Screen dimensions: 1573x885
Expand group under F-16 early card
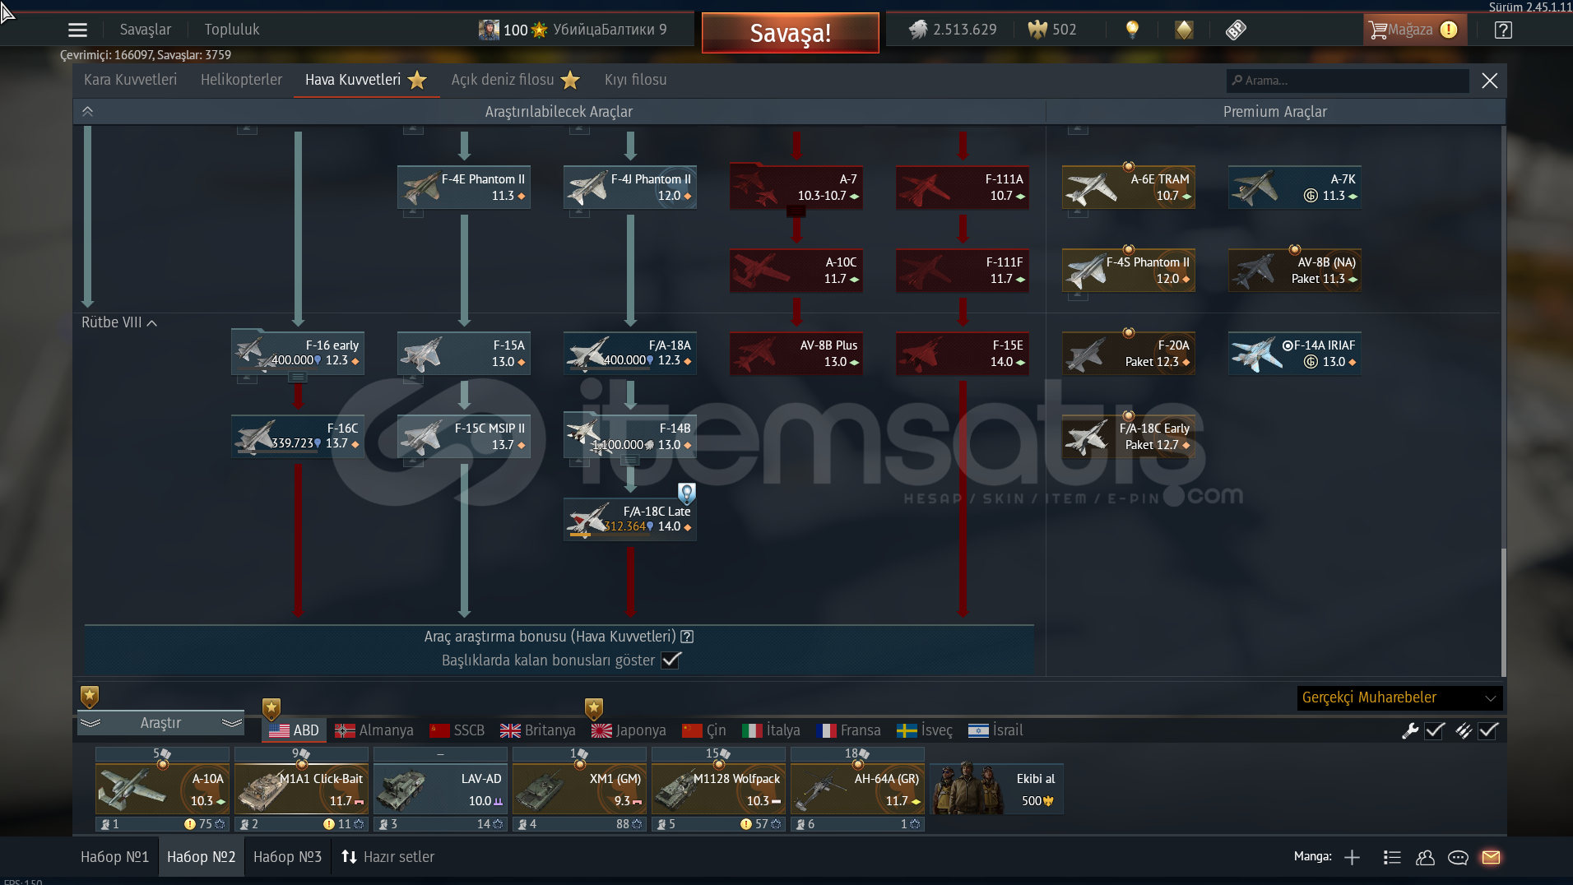pos(298,378)
